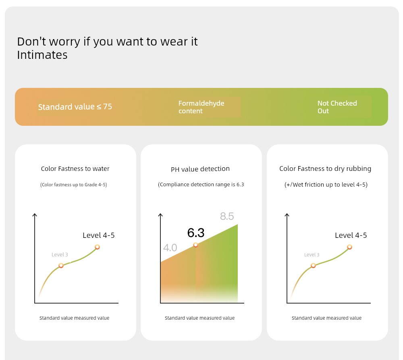Select the 'Not Checked Out' label
This screenshot has width=403, height=360.
click(337, 107)
